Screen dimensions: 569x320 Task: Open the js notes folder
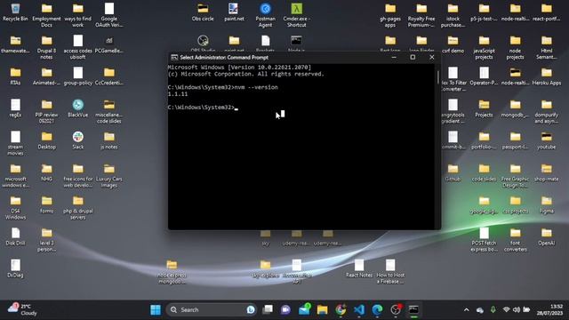click(108, 140)
